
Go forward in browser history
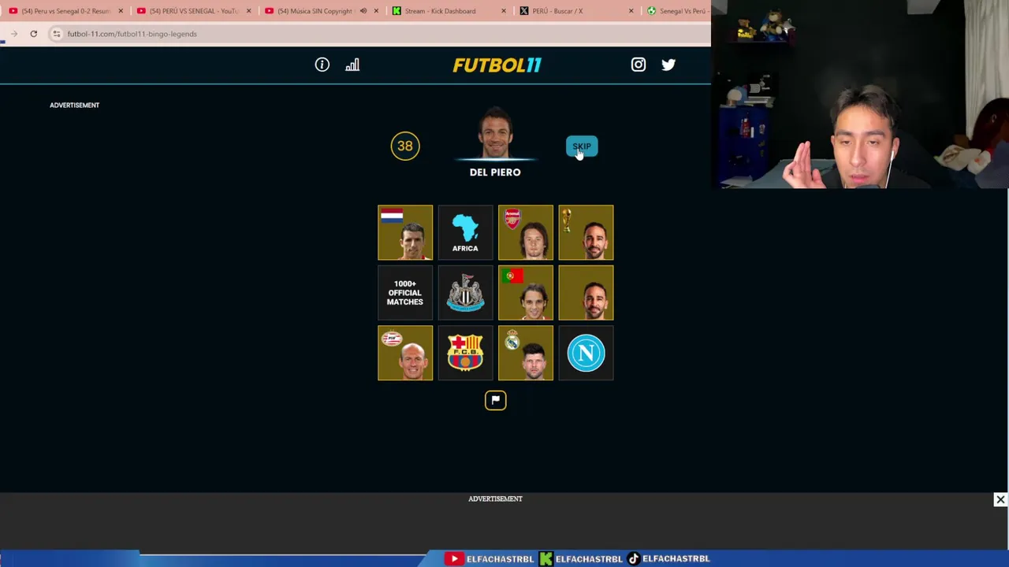pos(14,34)
